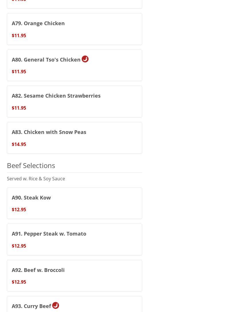Click the $12.95 price under Pepper Steak w. Tomato
The image size is (225, 312).
19,246
